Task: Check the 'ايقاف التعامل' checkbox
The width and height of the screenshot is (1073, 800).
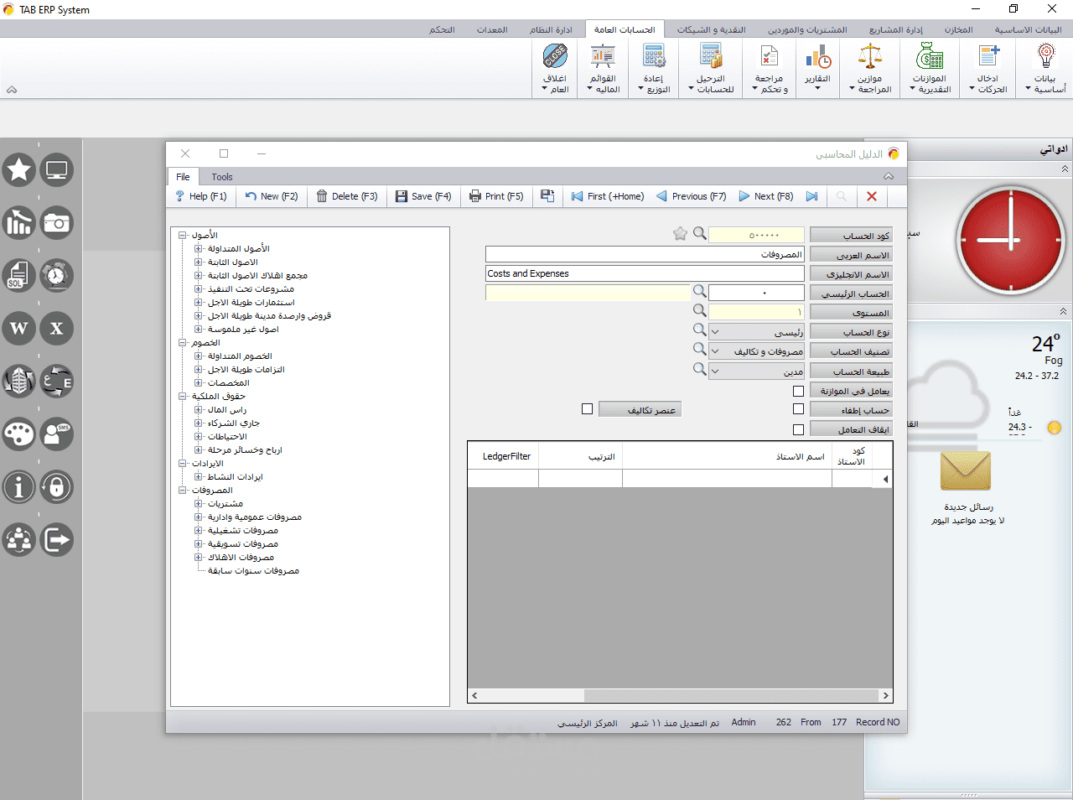Action: pos(798,429)
